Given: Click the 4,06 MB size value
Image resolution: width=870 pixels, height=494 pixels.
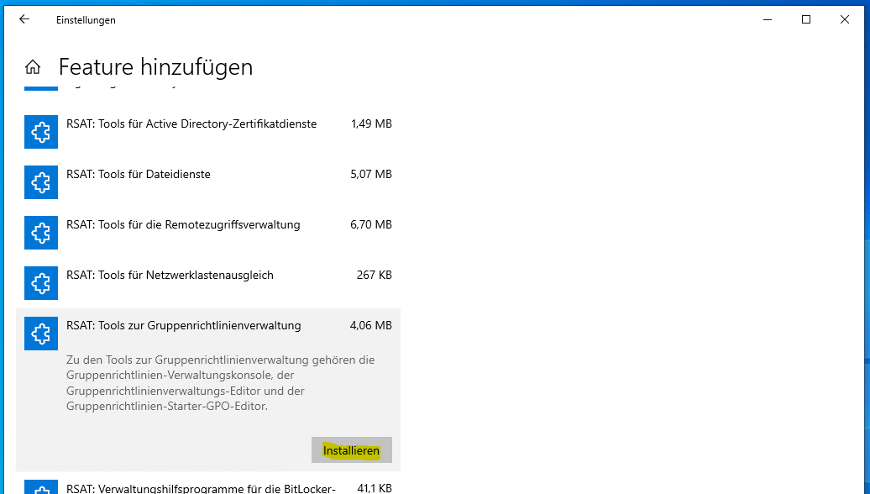Looking at the screenshot, I should click(x=370, y=326).
